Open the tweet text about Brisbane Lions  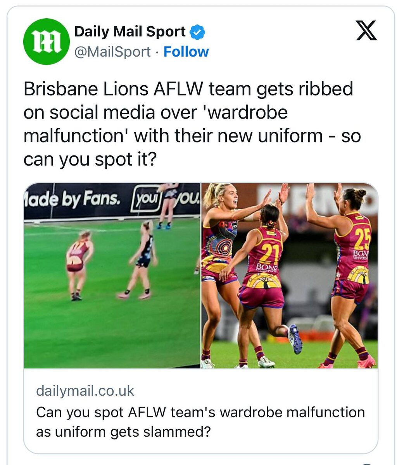tap(192, 124)
